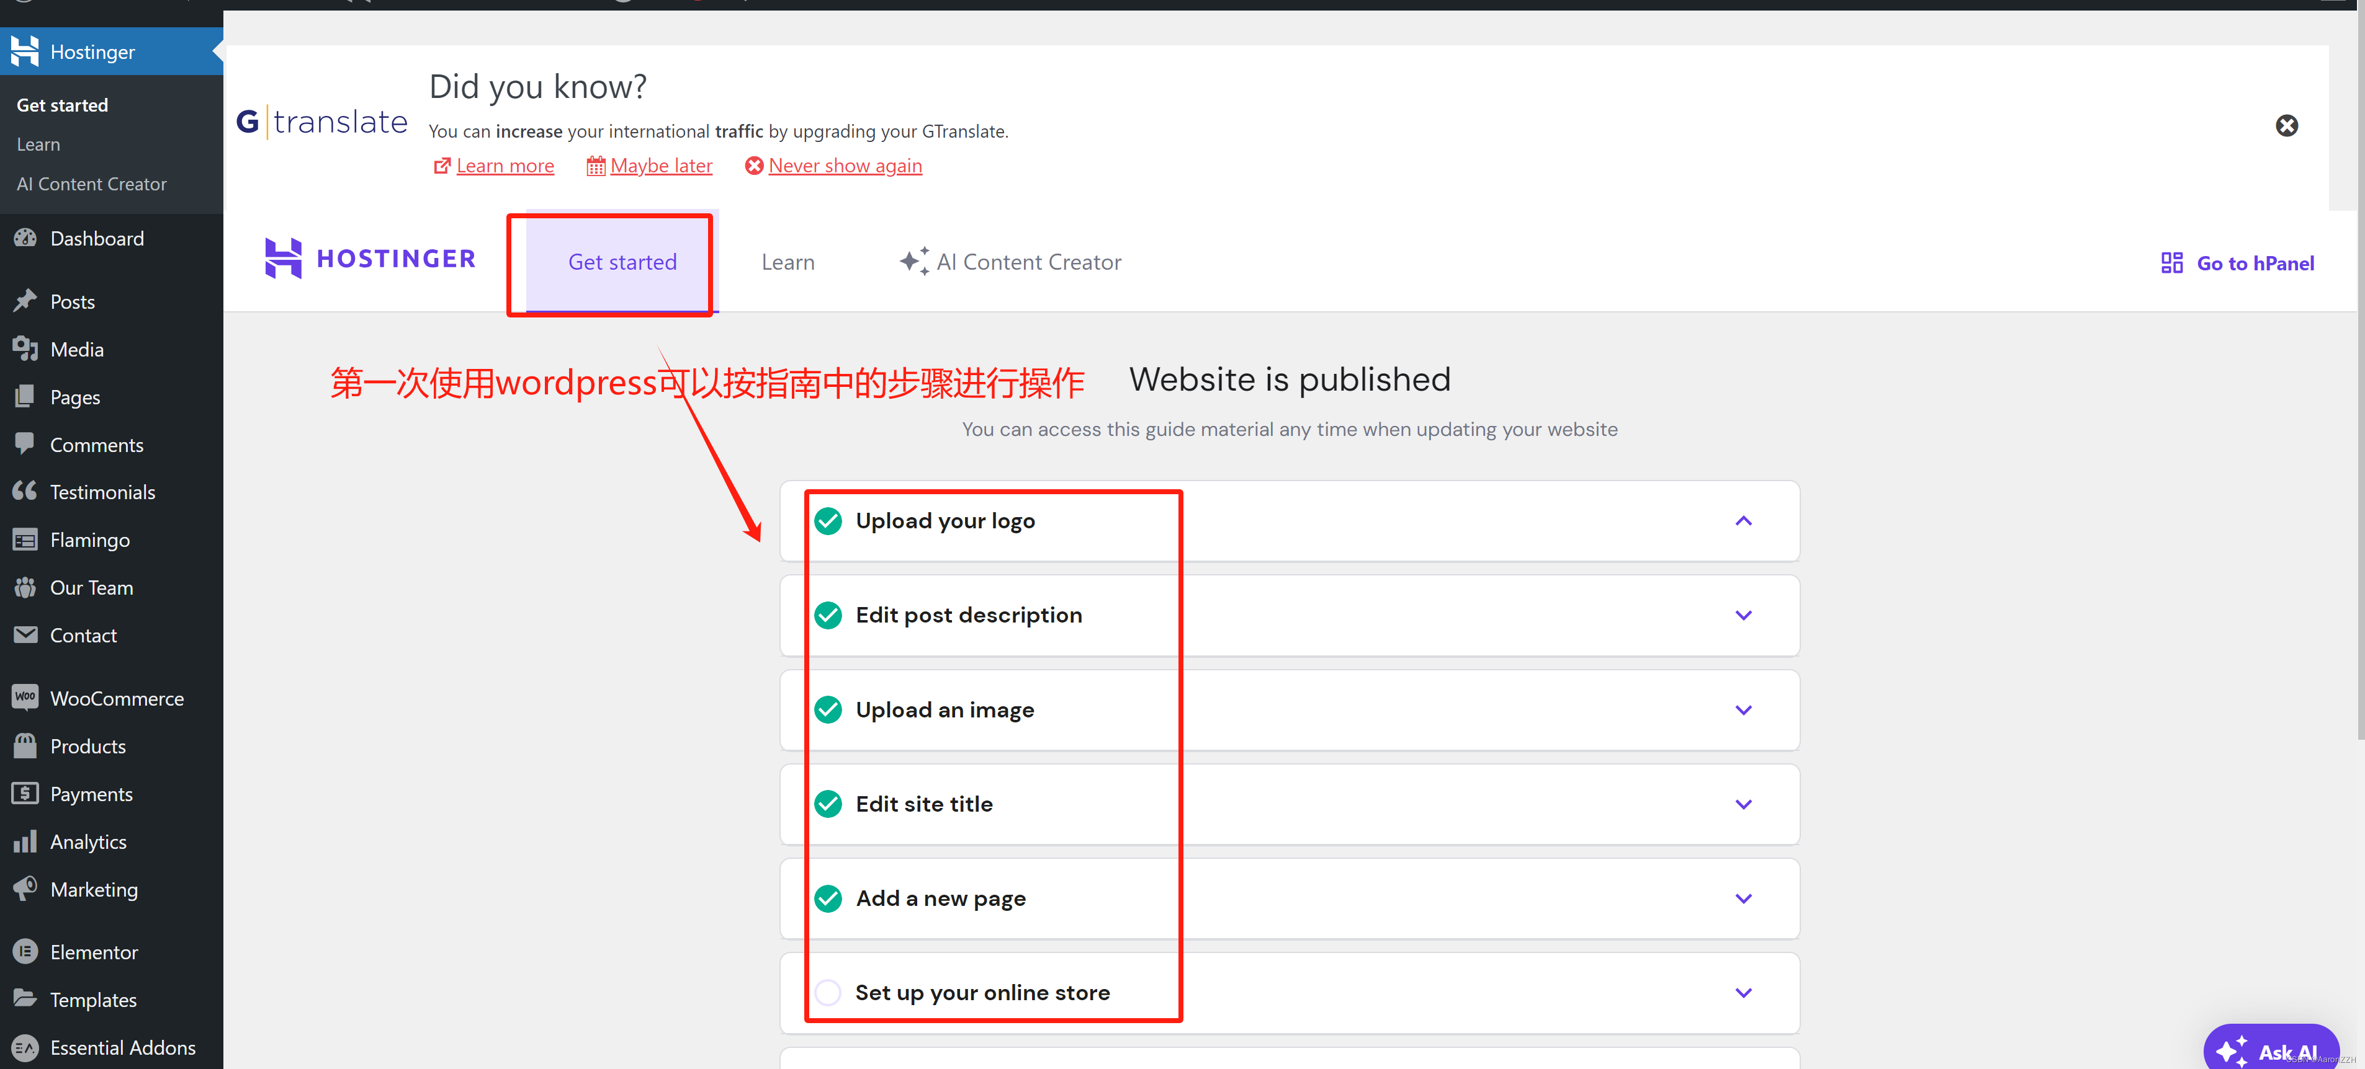Open the Elementor sidebar icon
Screen dimensions: 2365x1069
(25, 952)
